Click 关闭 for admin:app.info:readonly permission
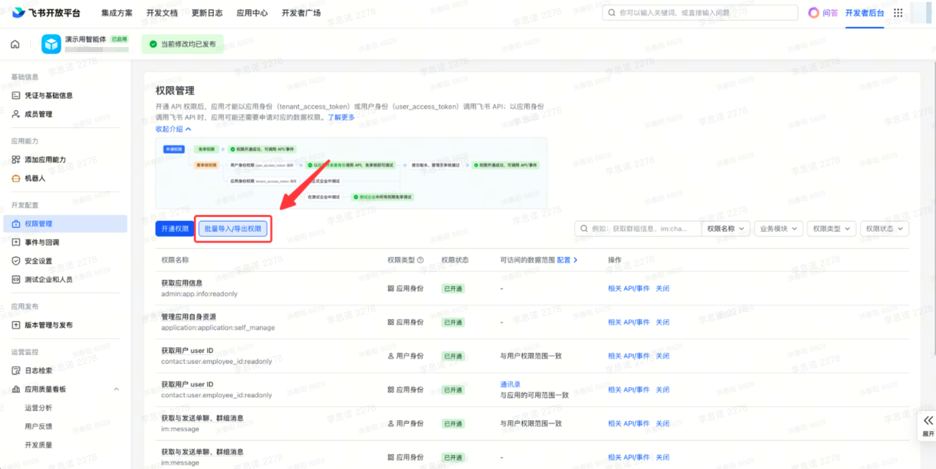The height and width of the screenshot is (469, 936). [662, 289]
